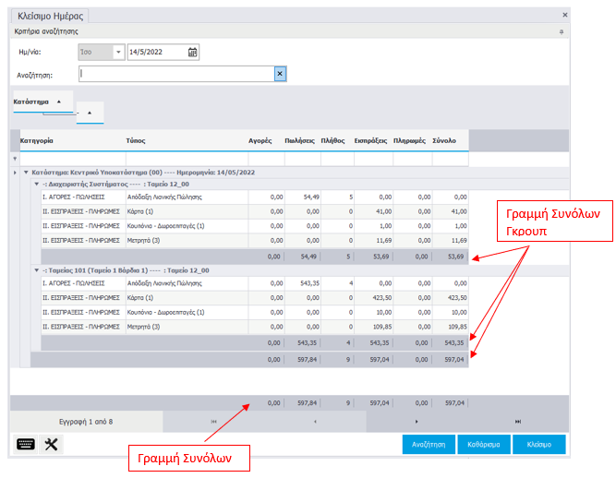Click into the Αναζήτηση search field
This screenshot has height=478, width=616.
tap(175, 75)
